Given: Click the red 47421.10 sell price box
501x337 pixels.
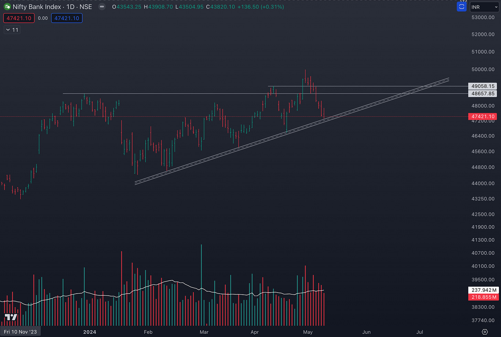Looking at the screenshot, I should pyautogui.click(x=19, y=18).
